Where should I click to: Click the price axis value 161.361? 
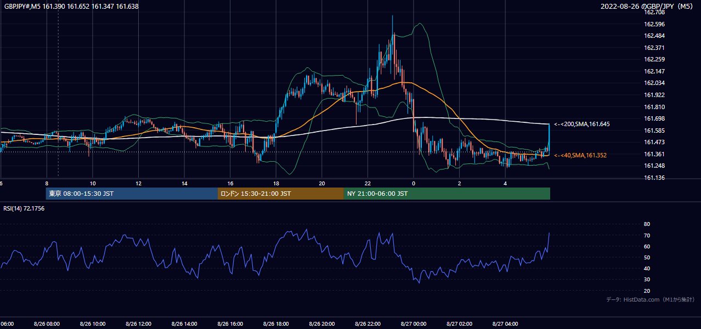[x=654, y=154]
